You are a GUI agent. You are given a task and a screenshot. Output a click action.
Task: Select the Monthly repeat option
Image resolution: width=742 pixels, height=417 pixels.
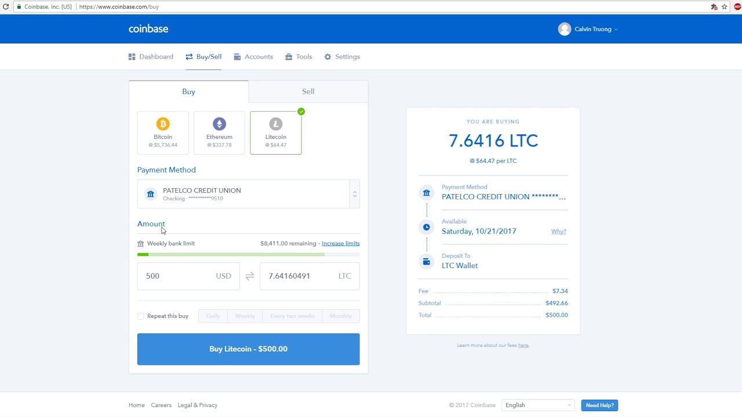(341, 316)
